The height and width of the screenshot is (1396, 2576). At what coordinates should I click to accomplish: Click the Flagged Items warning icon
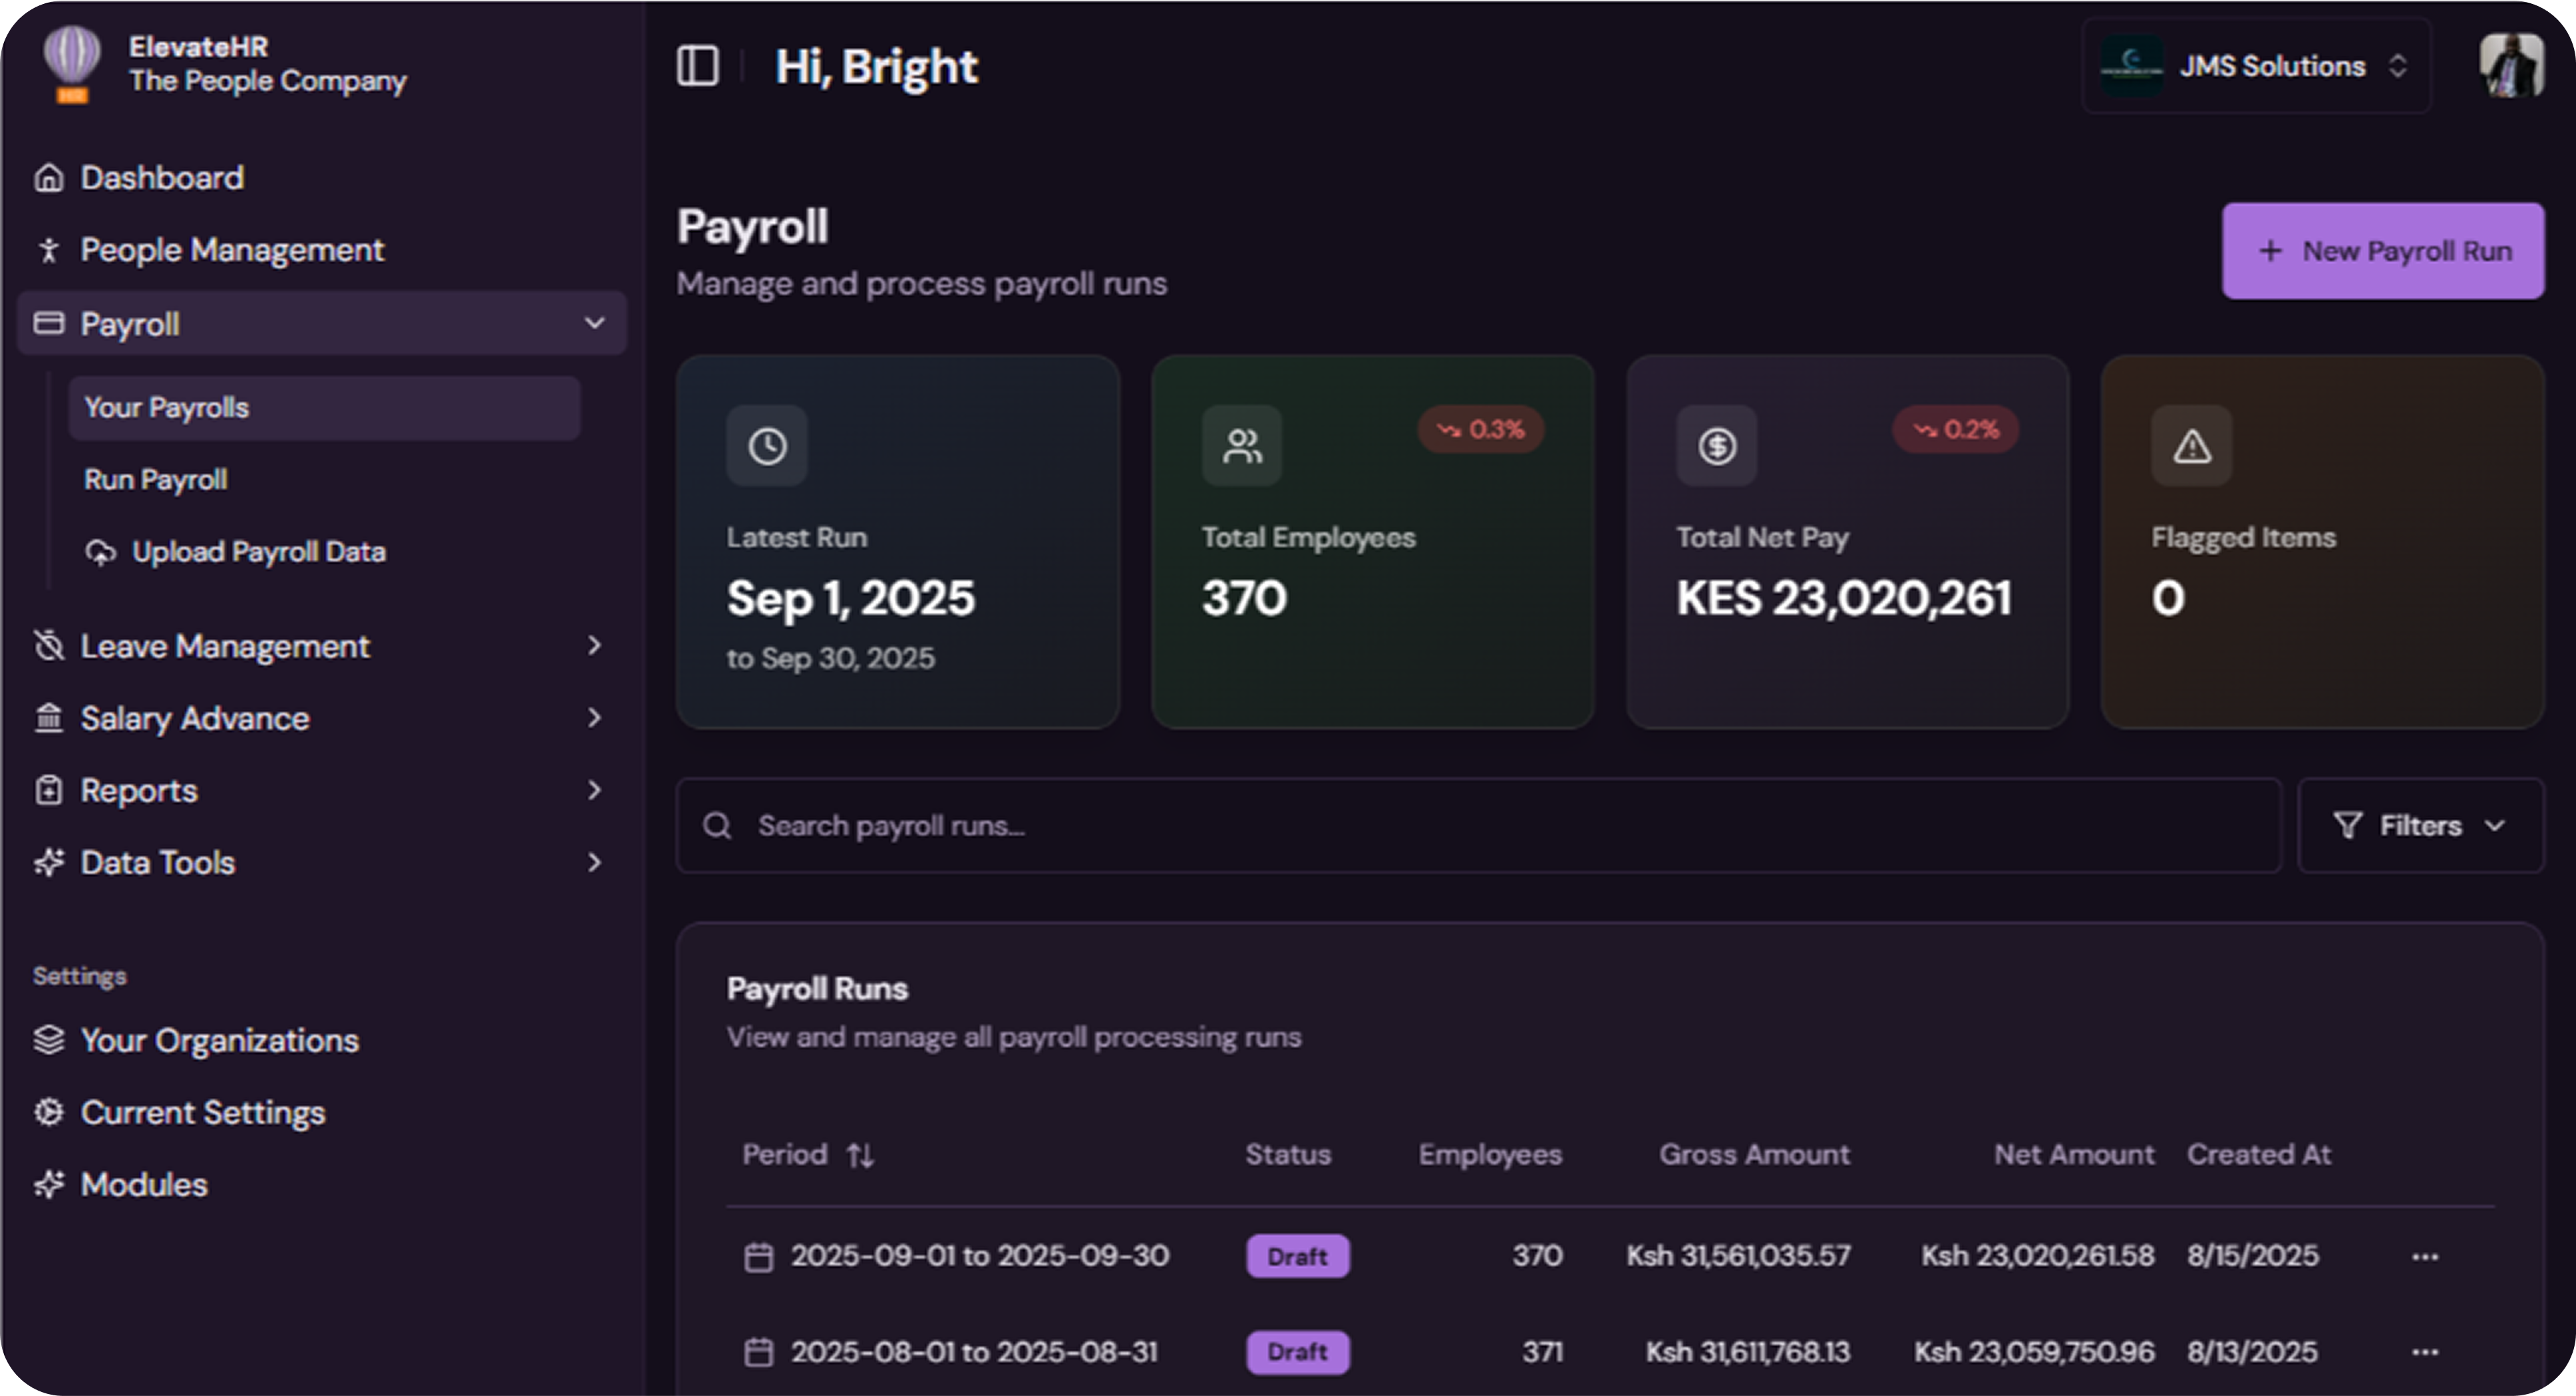pyautogui.click(x=2192, y=446)
